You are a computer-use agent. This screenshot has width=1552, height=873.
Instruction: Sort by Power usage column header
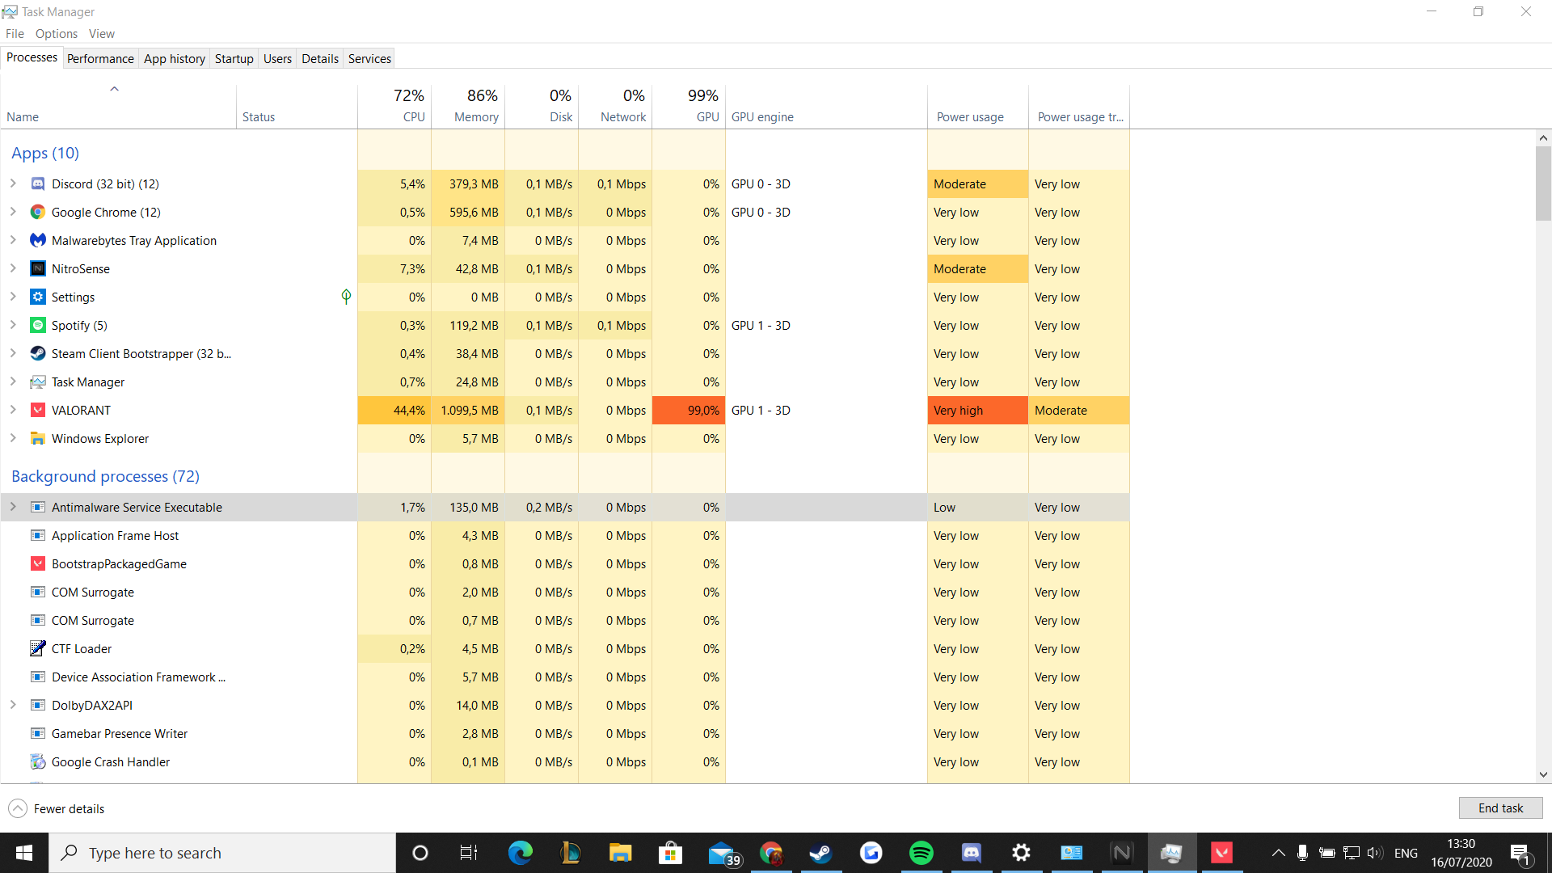978,106
